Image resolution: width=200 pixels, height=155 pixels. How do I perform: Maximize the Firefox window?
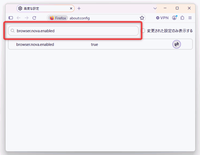click(177, 8)
